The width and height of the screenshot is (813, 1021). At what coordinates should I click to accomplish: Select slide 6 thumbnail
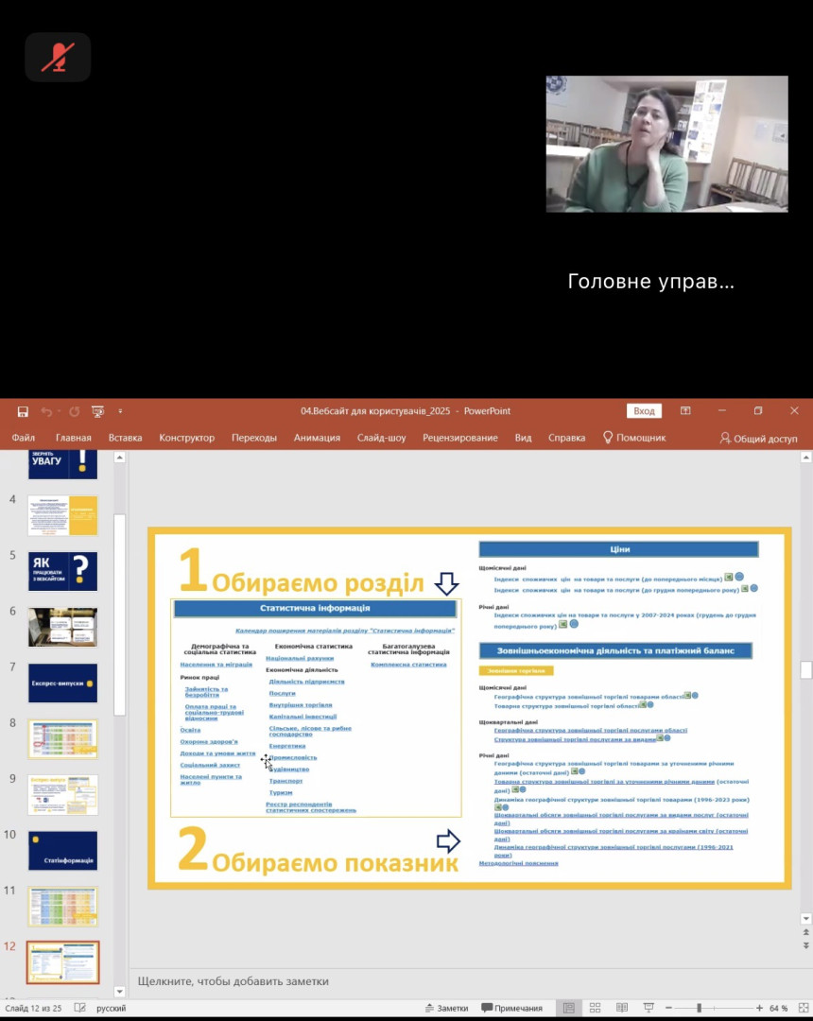[x=62, y=627]
